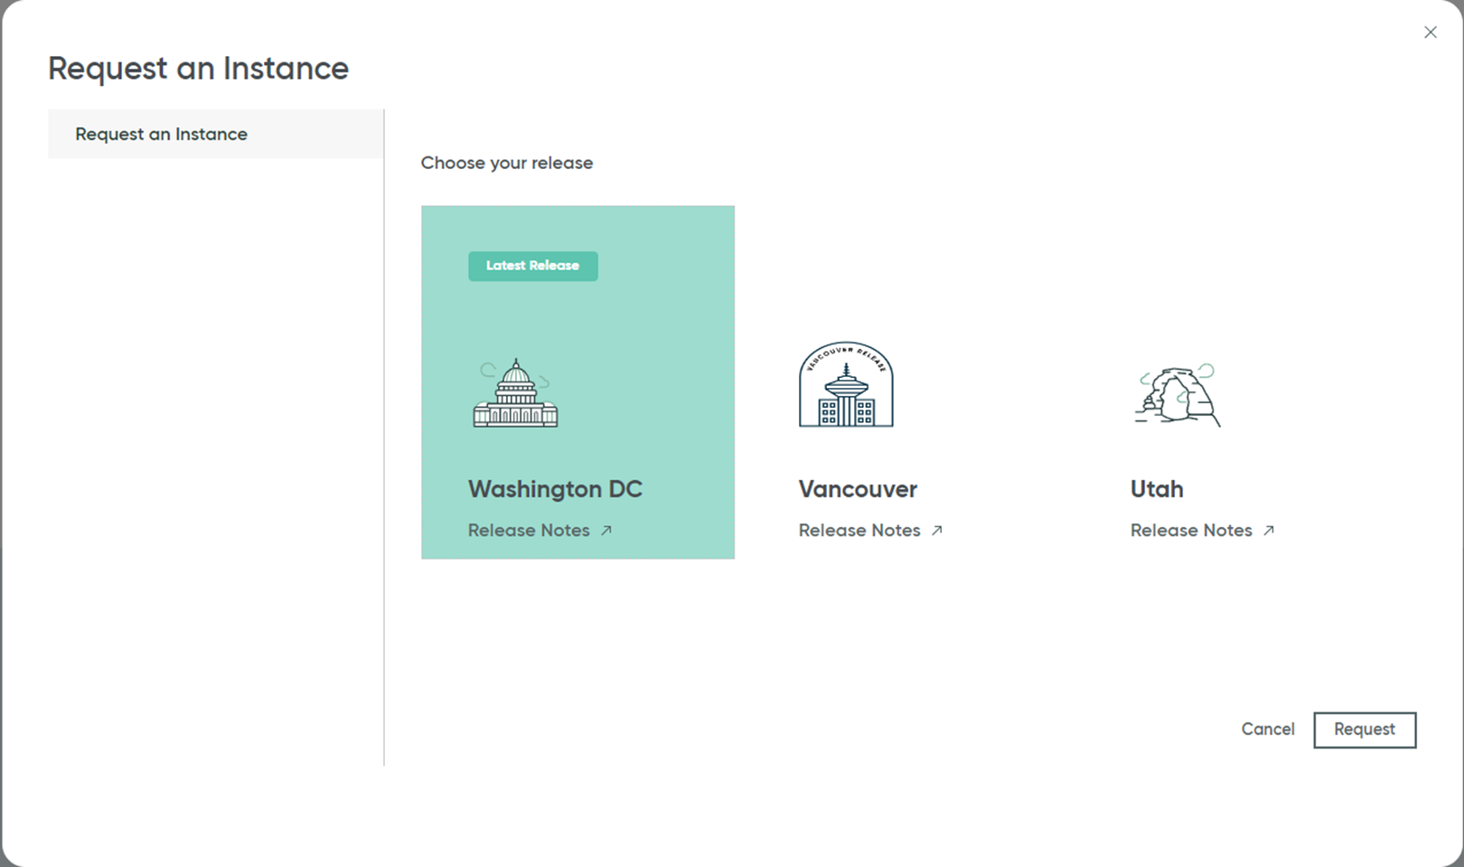The height and width of the screenshot is (867, 1464).
Task: Click the Request button
Action: pyautogui.click(x=1365, y=730)
